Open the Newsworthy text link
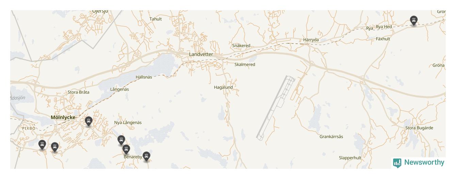456x179 pixels. pos(424,162)
